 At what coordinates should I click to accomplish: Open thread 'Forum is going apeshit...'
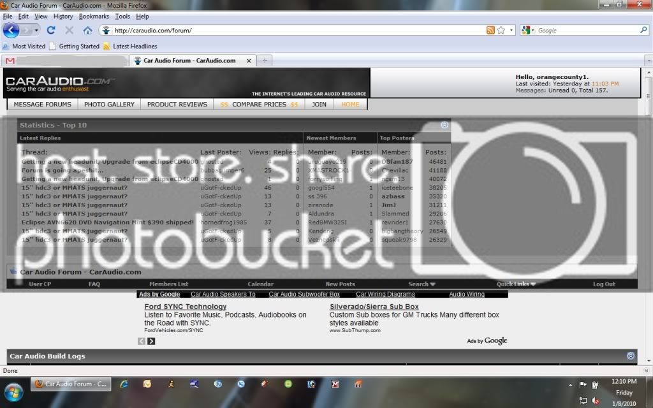(x=62, y=170)
